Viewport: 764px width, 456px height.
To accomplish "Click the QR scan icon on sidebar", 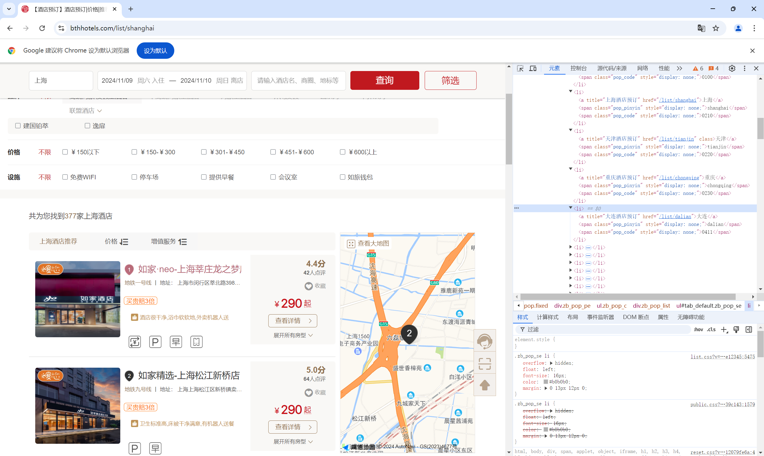I will pyautogui.click(x=484, y=363).
